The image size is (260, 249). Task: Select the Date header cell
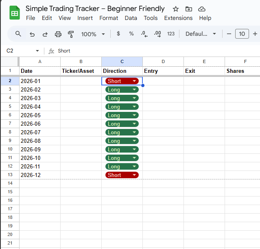[x=40, y=71]
